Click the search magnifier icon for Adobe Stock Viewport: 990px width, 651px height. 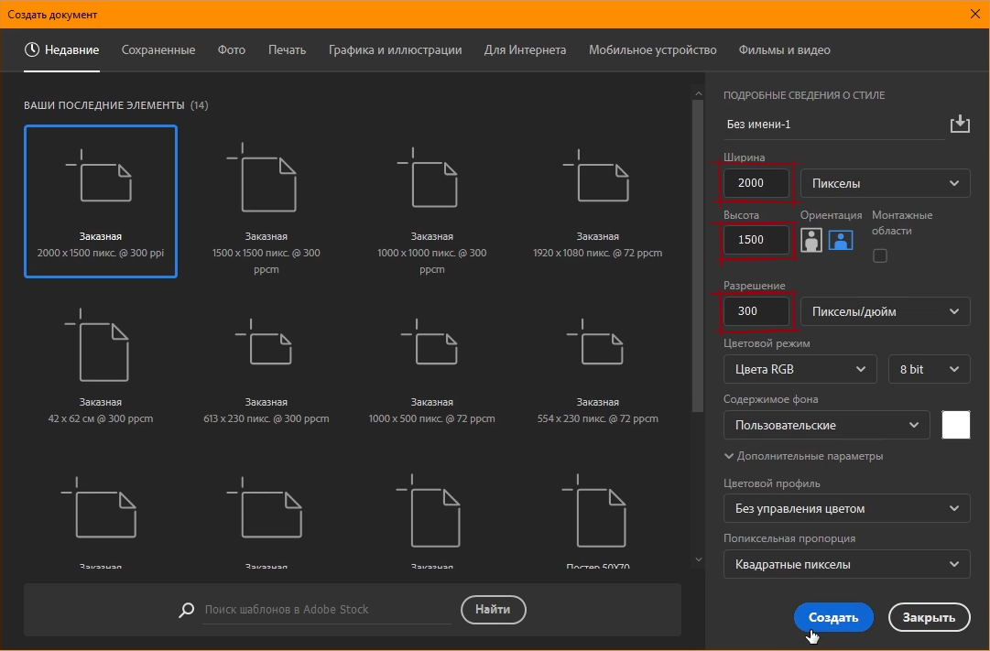[x=186, y=610]
